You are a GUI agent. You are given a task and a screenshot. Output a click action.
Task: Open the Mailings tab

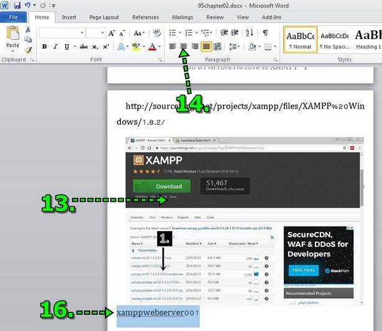(x=183, y=17)
